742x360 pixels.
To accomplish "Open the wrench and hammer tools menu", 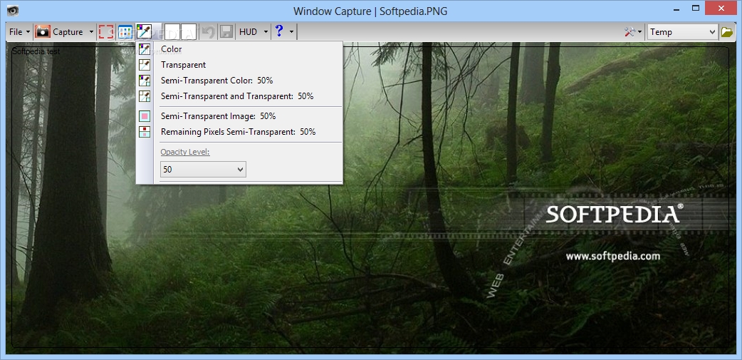I will pos(633,32).
